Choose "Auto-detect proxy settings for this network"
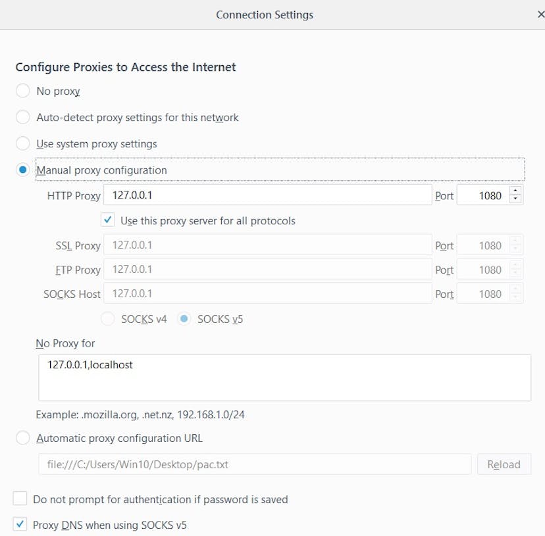Screen dimensions: 545x536 (x=23, y=117)
